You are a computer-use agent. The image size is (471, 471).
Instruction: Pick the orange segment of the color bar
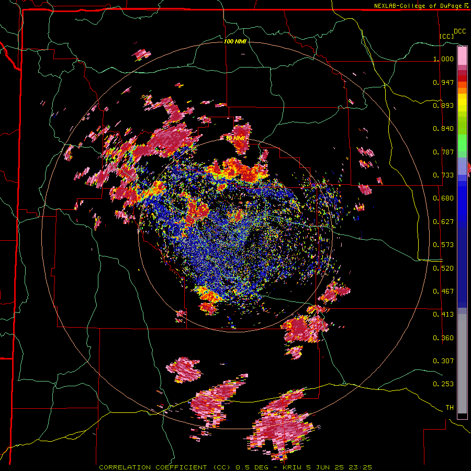pyautogui.click(x=462, y=91)
